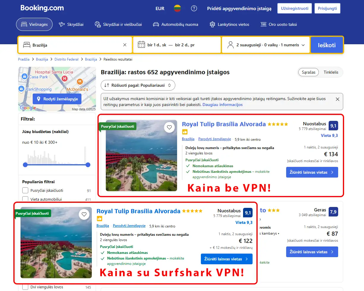Enable the Dvi viengulės lovos filter
Viewport: 364px width, 291px height.
tap(26, 287)
